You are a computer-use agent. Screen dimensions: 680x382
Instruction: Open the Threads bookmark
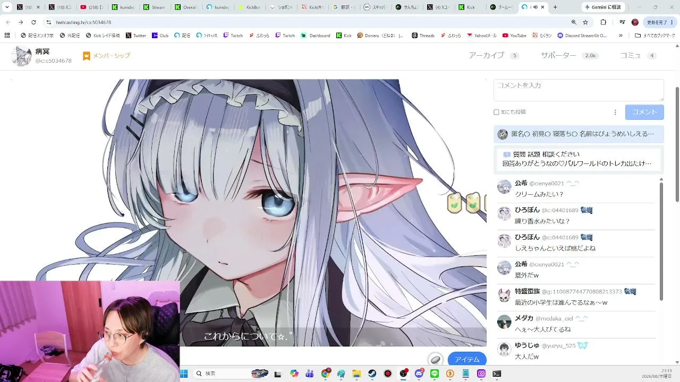pos(423,36)
